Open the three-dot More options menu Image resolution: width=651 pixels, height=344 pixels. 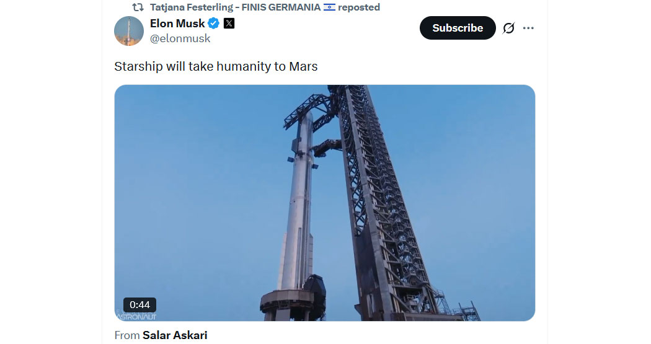click(528, 28)
